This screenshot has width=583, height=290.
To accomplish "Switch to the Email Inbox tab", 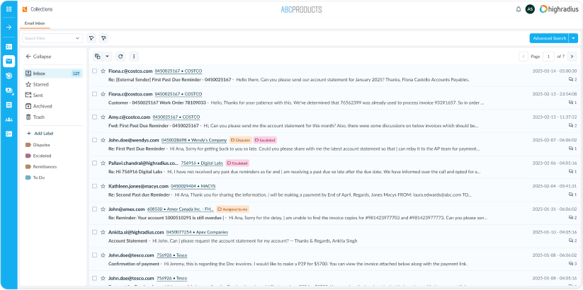I will point(35,23).
